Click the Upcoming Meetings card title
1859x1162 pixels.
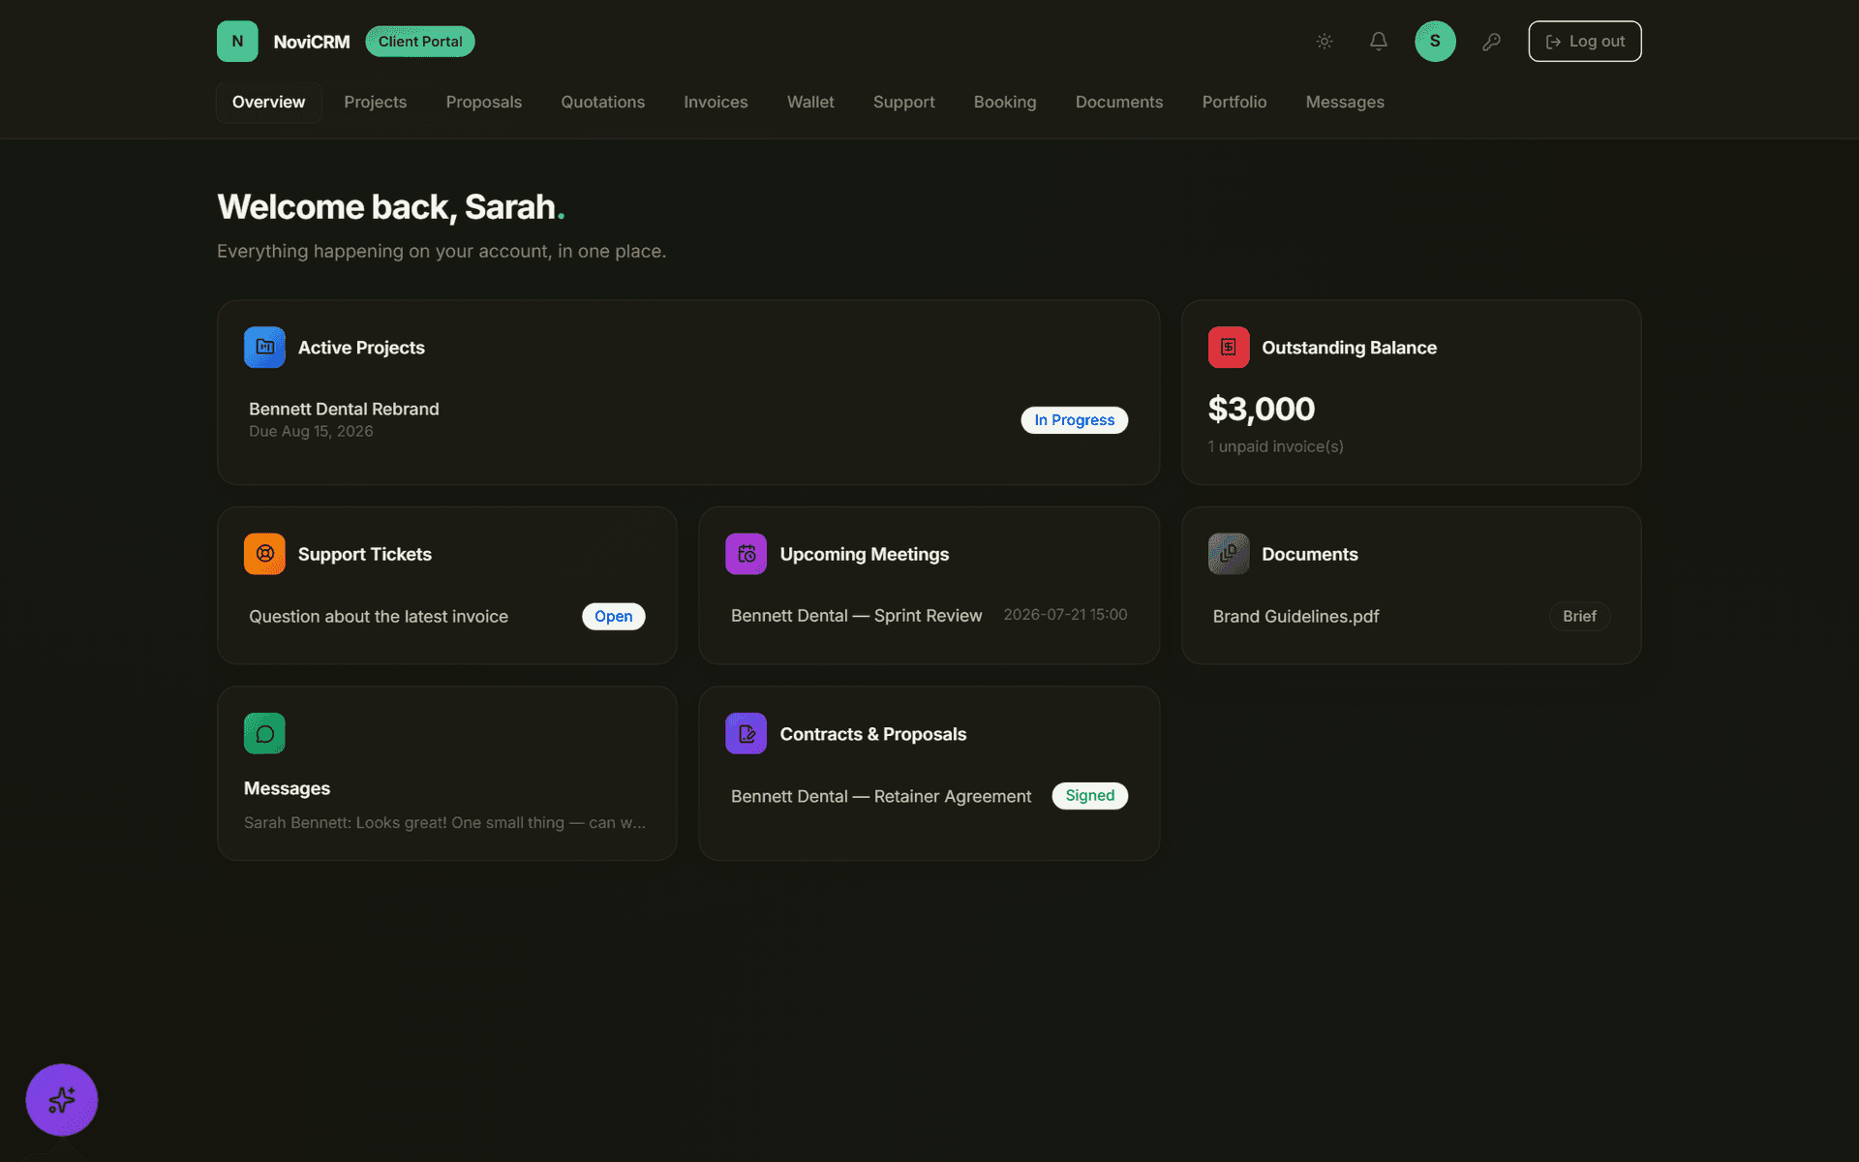865,554
